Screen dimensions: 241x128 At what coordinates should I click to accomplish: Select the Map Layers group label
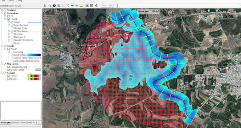point(13,64)
